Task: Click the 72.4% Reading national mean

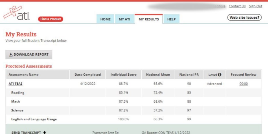Action: (x=158, y=93)
